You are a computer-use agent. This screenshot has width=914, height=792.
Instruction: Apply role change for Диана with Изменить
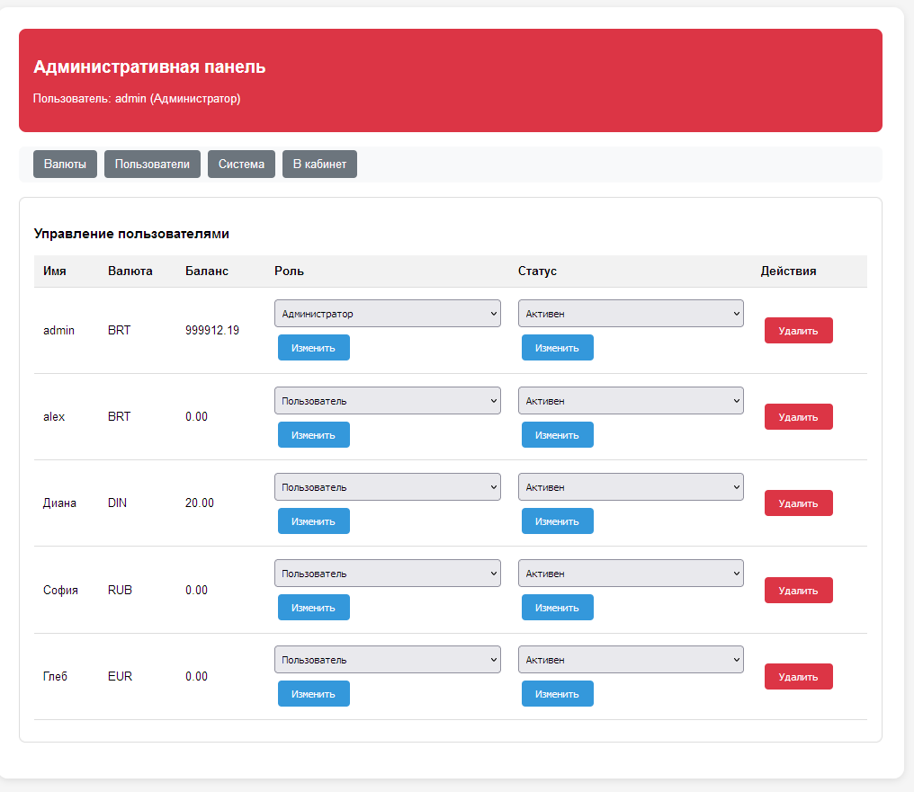pyautogui.click(x=313, y=521)
